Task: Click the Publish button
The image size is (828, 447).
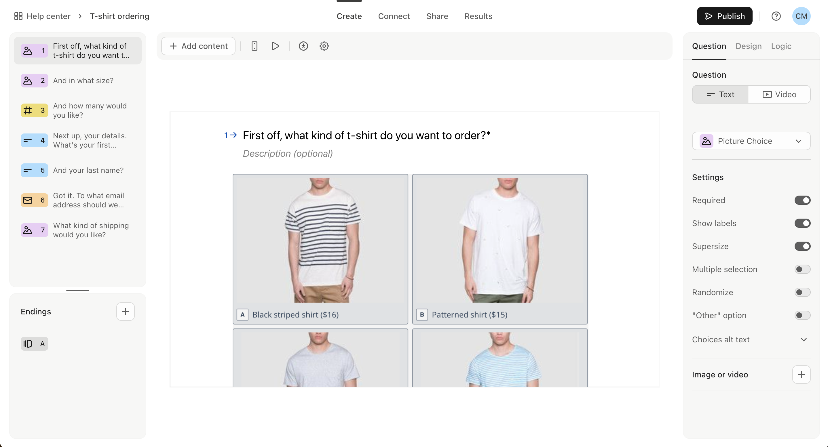Action: (724, 16)
